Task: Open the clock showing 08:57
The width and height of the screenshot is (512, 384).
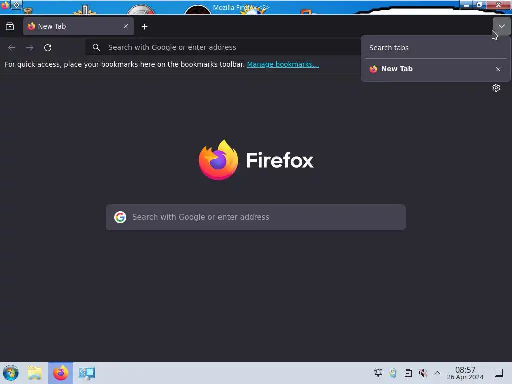Action: (465, 373)
